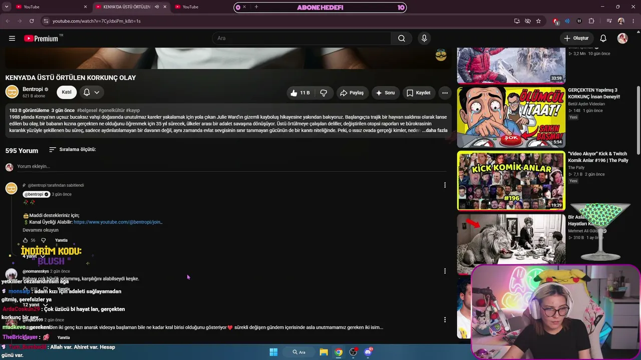Open the mountain climber video thumbnail

pos(511,65)
